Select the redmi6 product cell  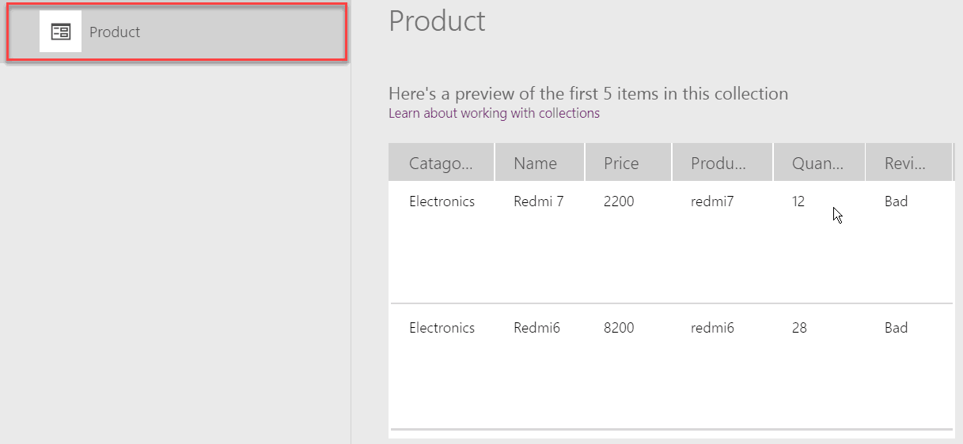pyautogui.click(x=712, y=328)
